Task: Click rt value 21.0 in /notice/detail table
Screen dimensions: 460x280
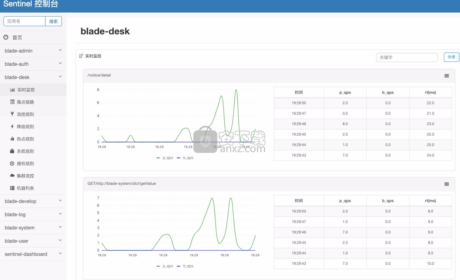Action: click(430, 113)
